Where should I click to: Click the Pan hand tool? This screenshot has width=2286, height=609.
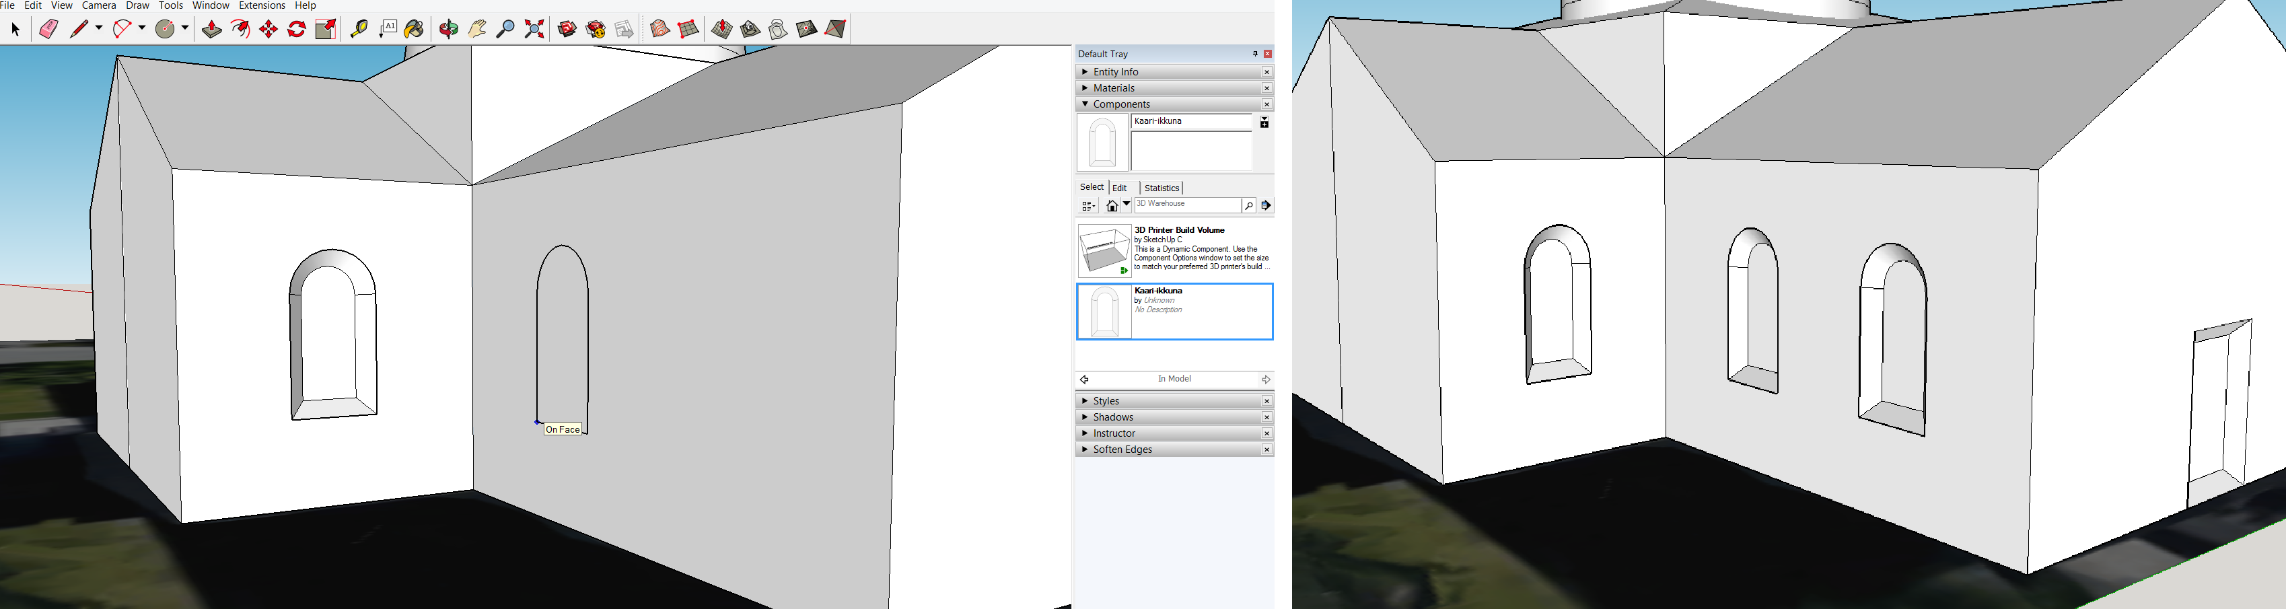point(476,30)
